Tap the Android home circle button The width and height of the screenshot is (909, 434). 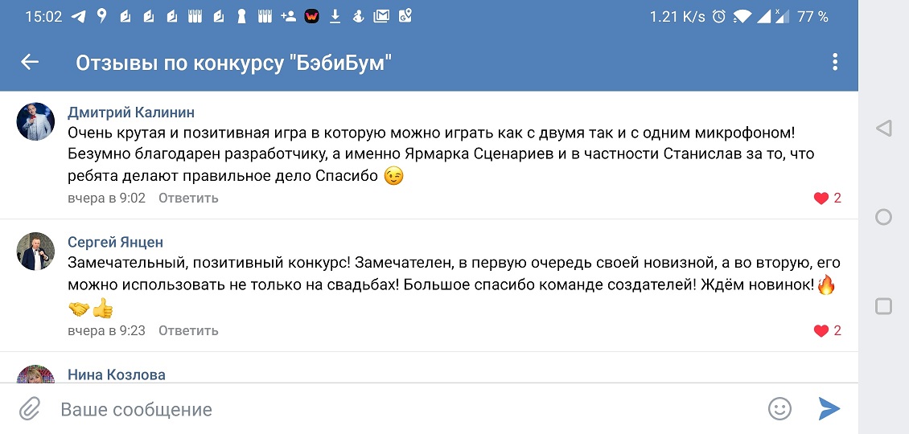pyautogui.click(x=883, y=217)
